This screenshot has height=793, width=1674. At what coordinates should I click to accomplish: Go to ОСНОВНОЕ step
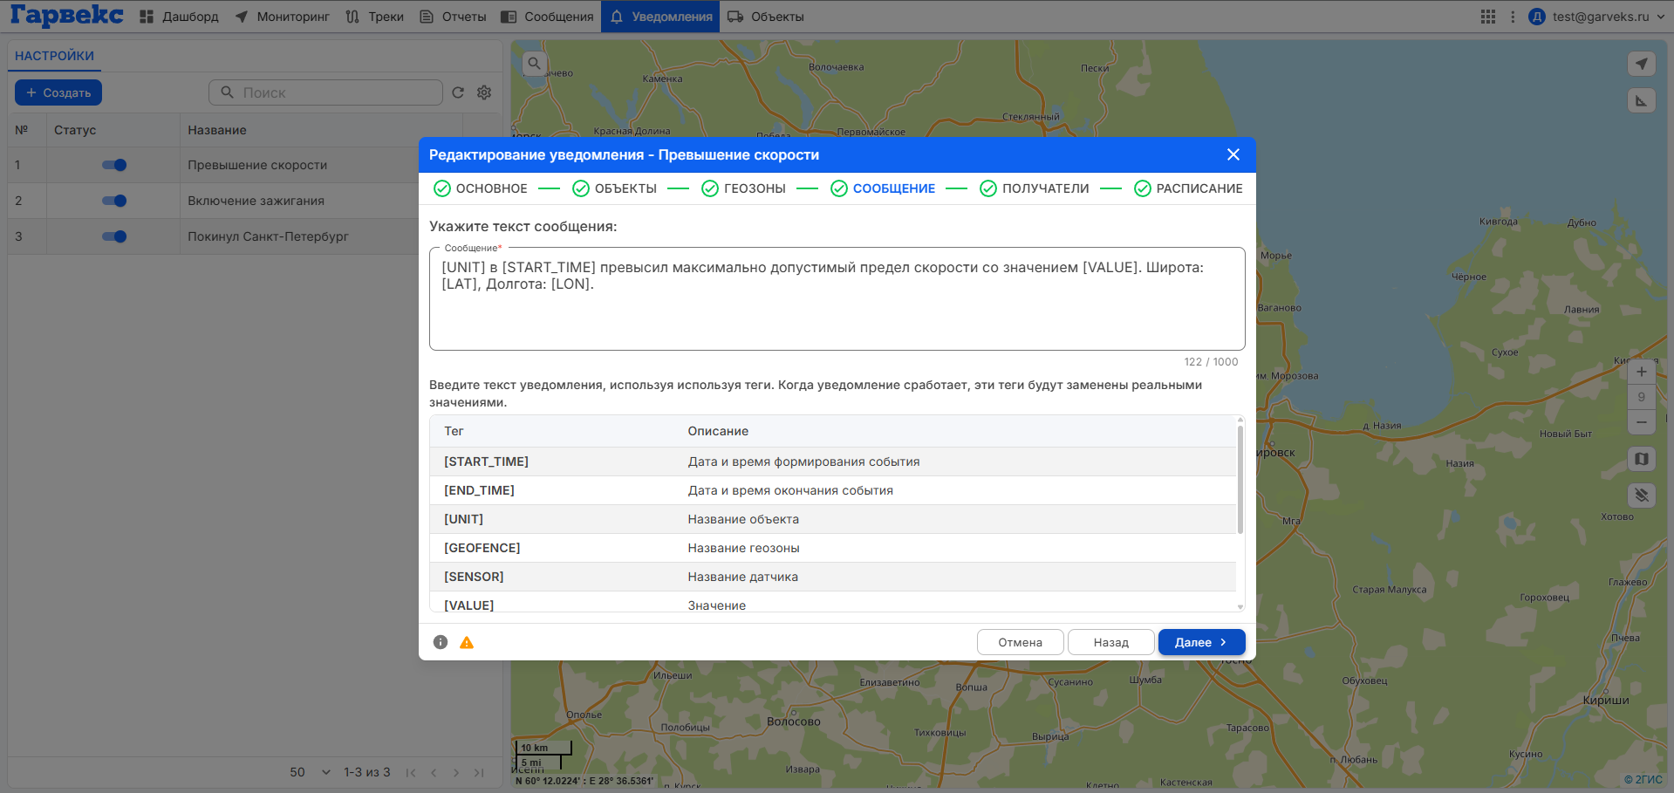481,188
